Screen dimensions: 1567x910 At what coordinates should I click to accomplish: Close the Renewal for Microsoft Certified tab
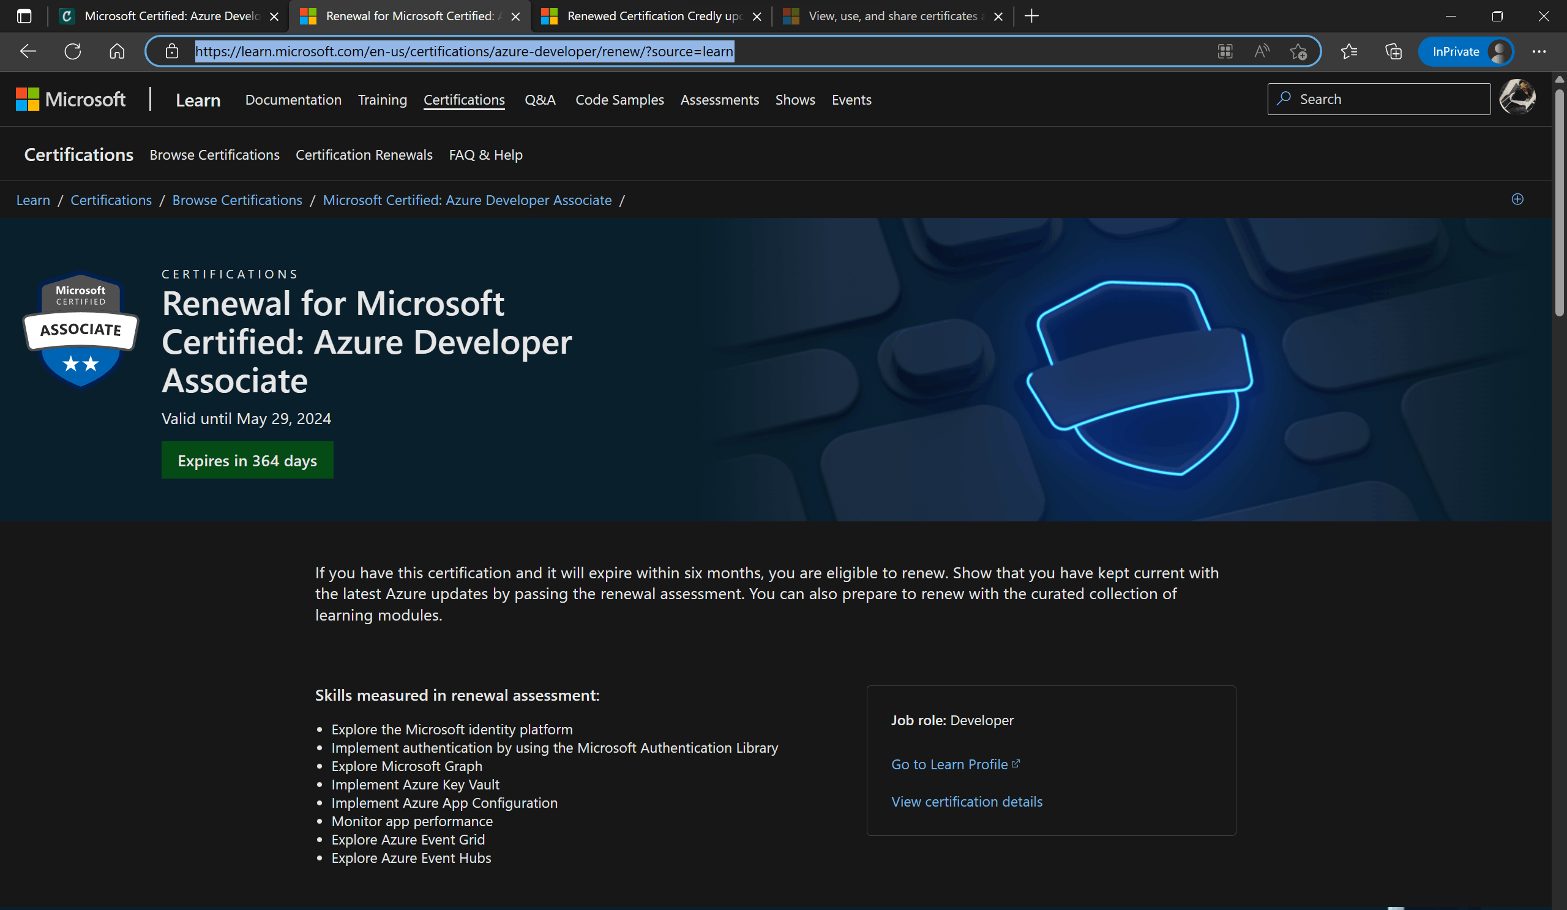[x=515, y=17]
